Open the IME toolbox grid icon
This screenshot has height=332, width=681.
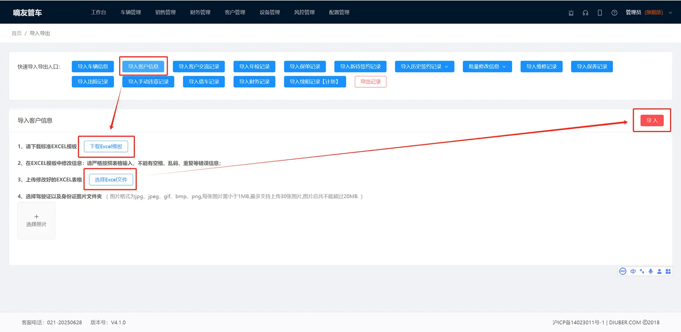(668, 271)
